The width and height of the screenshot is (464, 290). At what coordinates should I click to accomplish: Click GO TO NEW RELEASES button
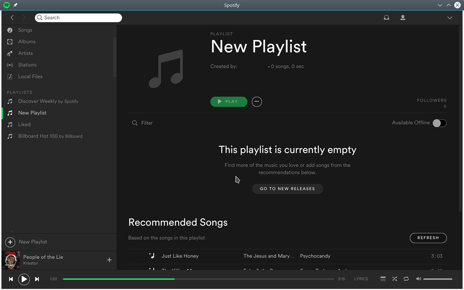point(287,188)
